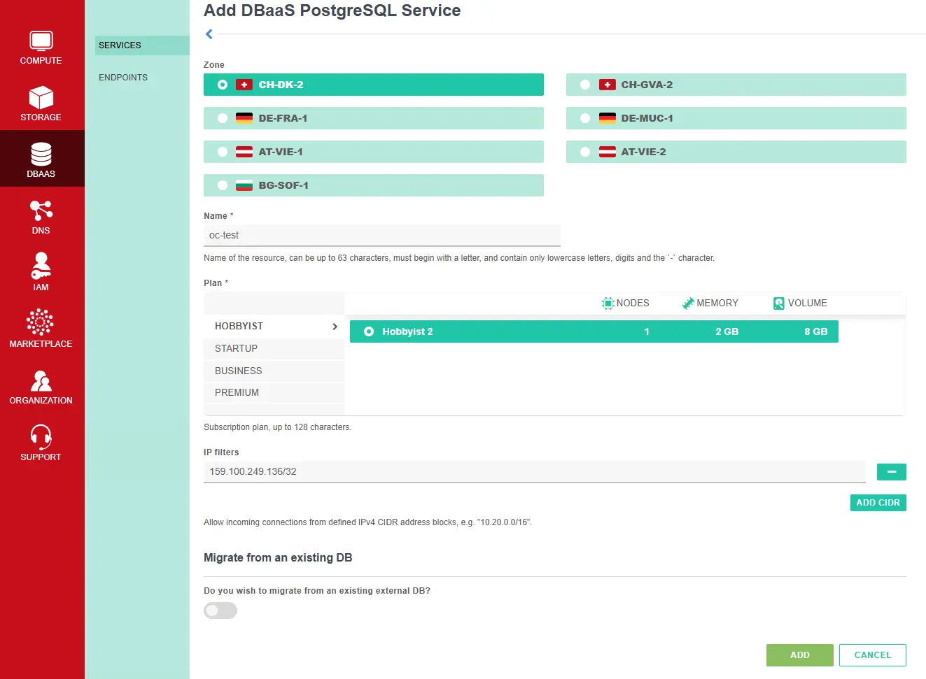Viewport: 926px width, 679px height.
Task: Remove the IP filter with minus button
Action: click(x=892, y=472)
